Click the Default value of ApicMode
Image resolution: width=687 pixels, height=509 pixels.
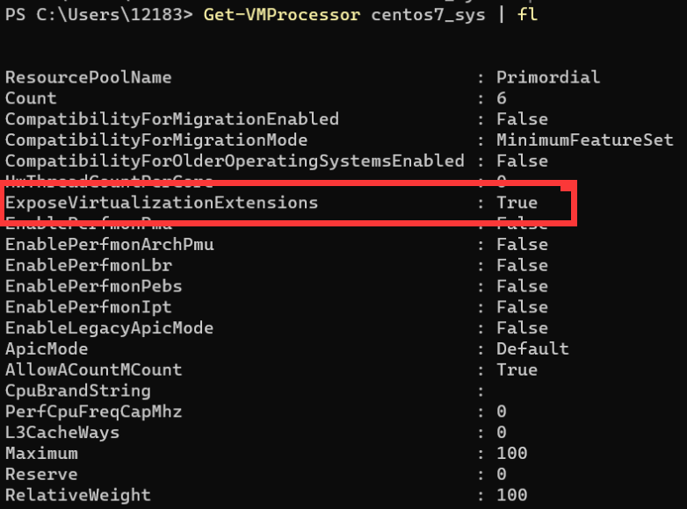pyautogui.click(x=532, y=349)
